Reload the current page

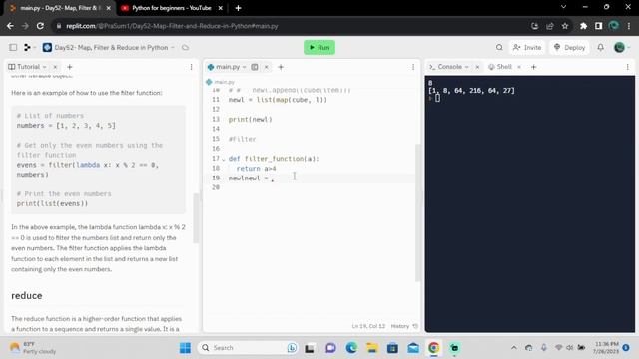40,26
